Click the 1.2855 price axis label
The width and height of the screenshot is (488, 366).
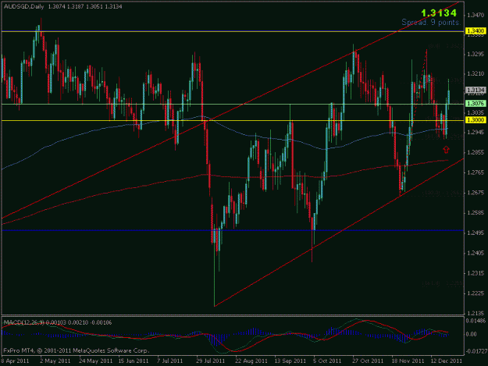[x=476, y=152]
